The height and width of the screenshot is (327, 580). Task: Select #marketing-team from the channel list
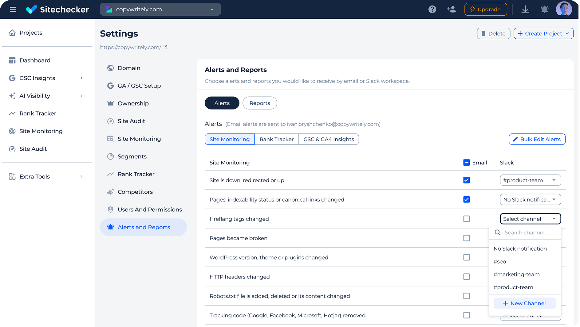click(517, 274)
